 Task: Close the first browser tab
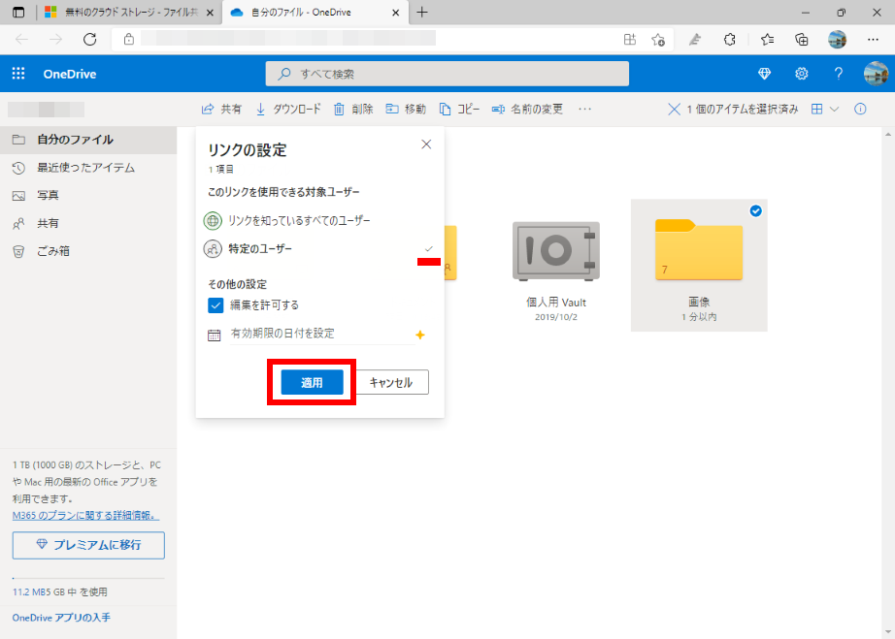pyautogui.click(x=210, y=13)
